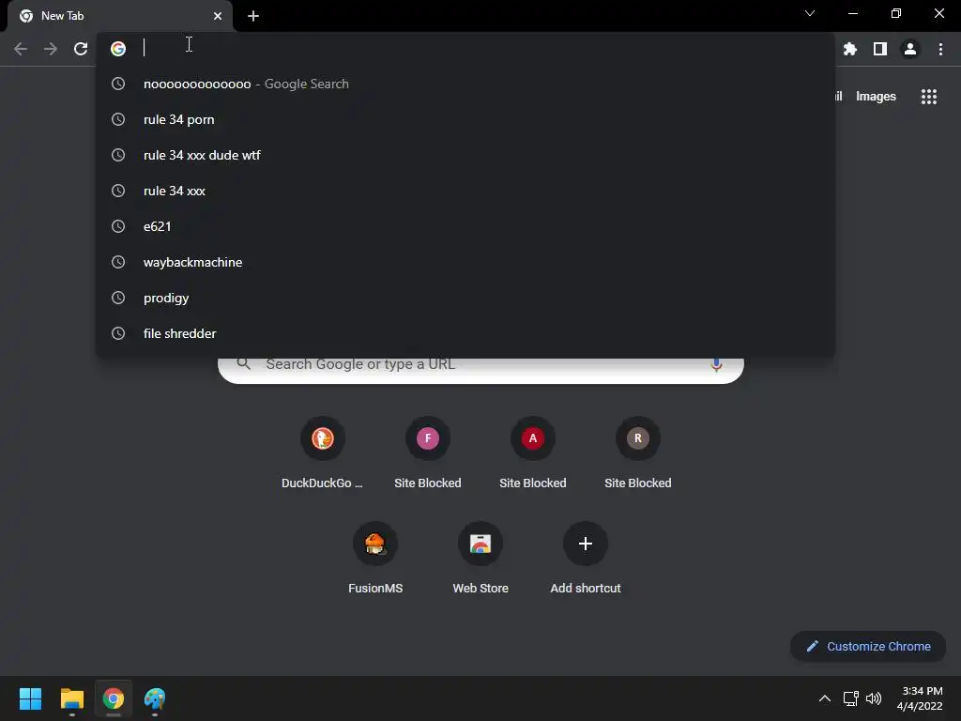Viewport: 961px width, 721px height.
Task: Open the Extensions puzzle icon
Action: pos(849,49)
